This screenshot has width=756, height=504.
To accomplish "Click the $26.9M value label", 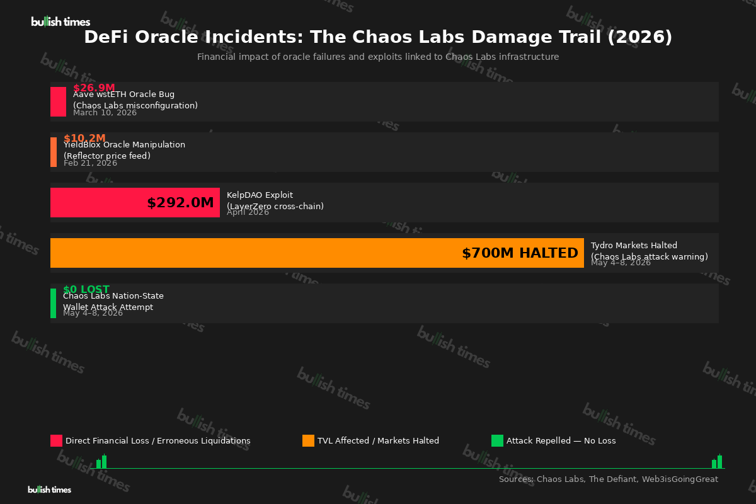I will 94,88.
